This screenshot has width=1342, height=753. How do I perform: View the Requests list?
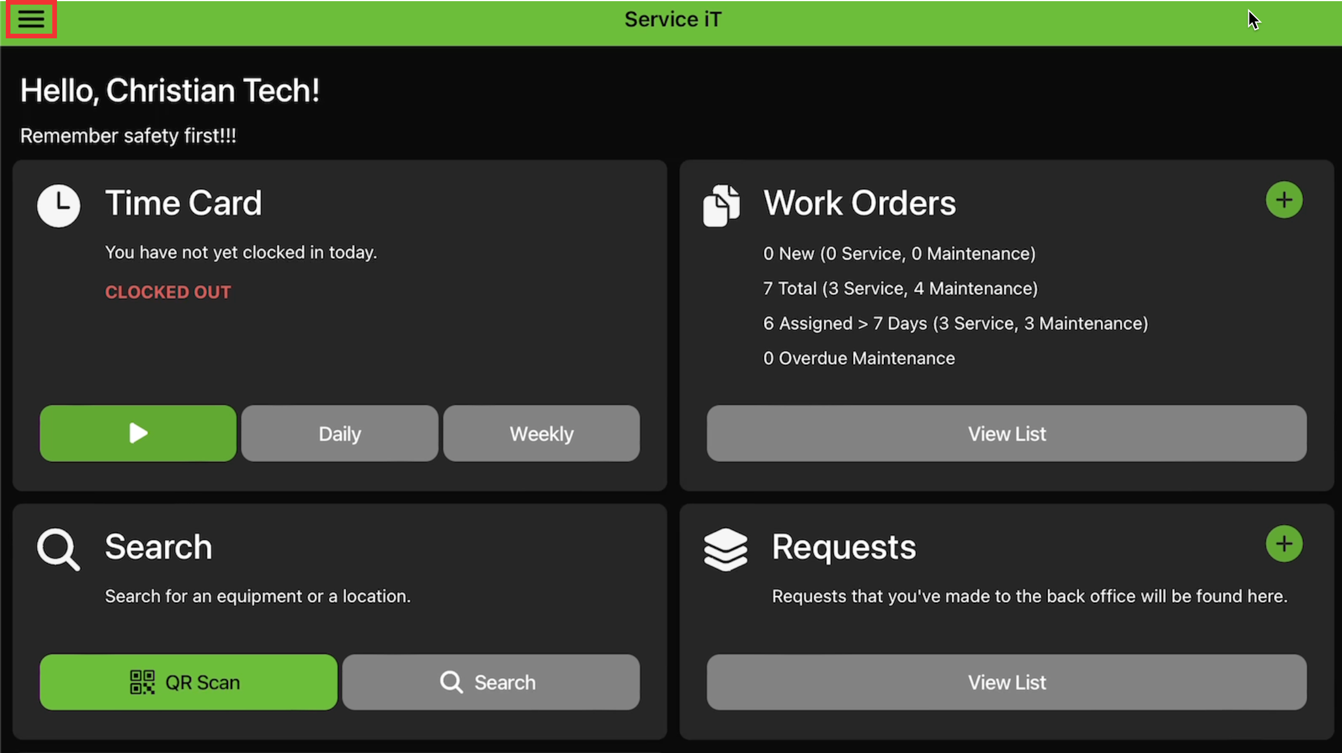(1006, 682)
